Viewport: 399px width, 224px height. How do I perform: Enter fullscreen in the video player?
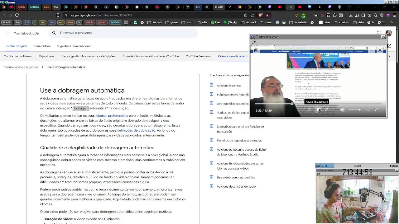coord(377,110)
